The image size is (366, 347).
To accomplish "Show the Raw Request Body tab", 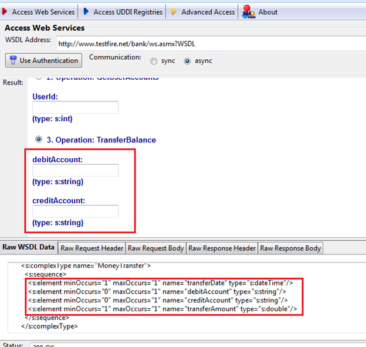I will pos(156,249).
